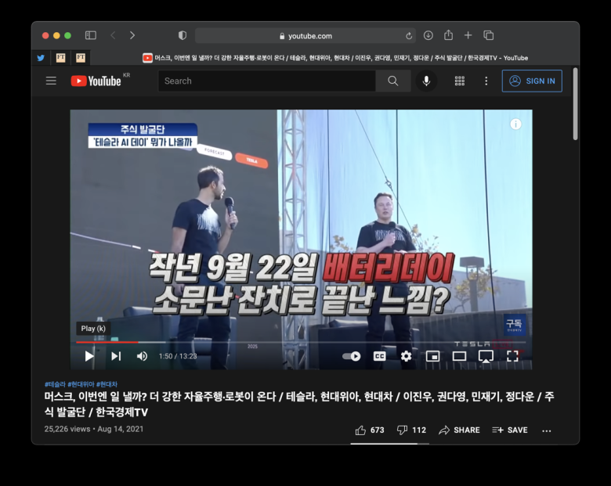Click the SIGN IN button

(x=532, y=81)
